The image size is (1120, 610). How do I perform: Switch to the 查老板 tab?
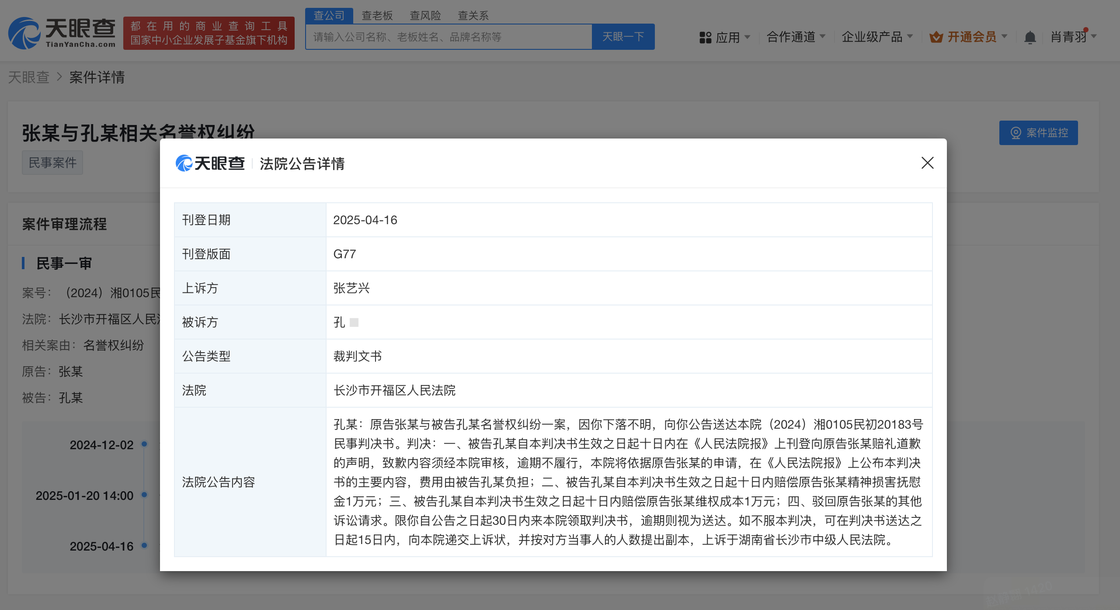pyautogui.click(x=377, y=16)
